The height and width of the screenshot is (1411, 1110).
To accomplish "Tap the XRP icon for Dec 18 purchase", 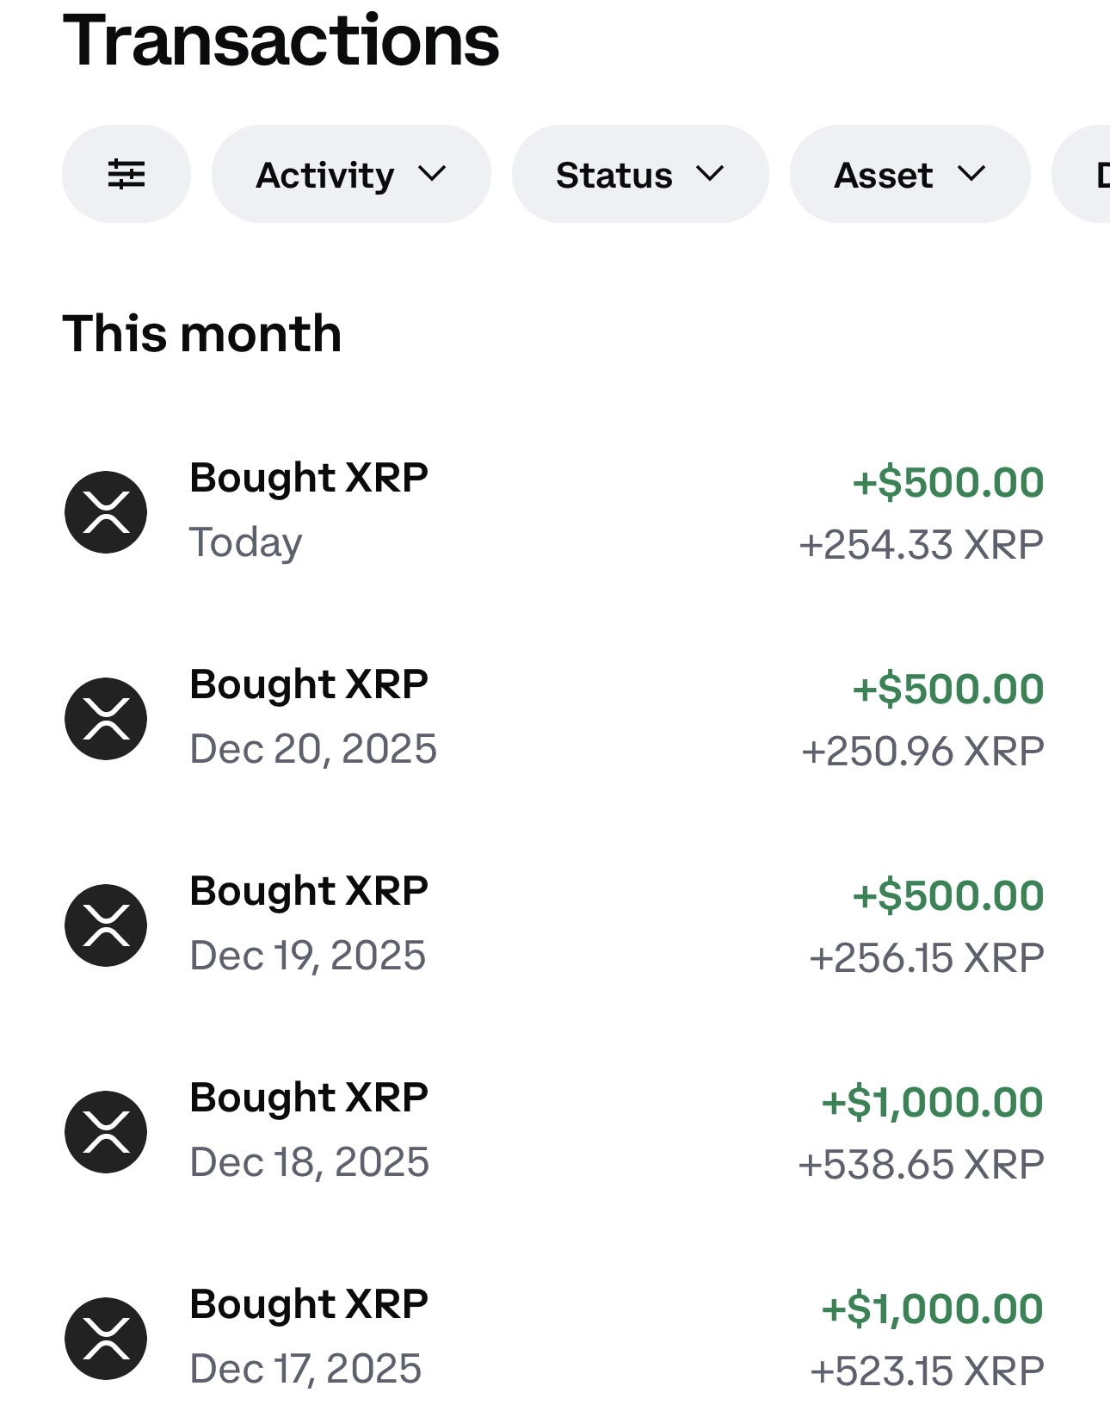I will (x=106, y=1132).
